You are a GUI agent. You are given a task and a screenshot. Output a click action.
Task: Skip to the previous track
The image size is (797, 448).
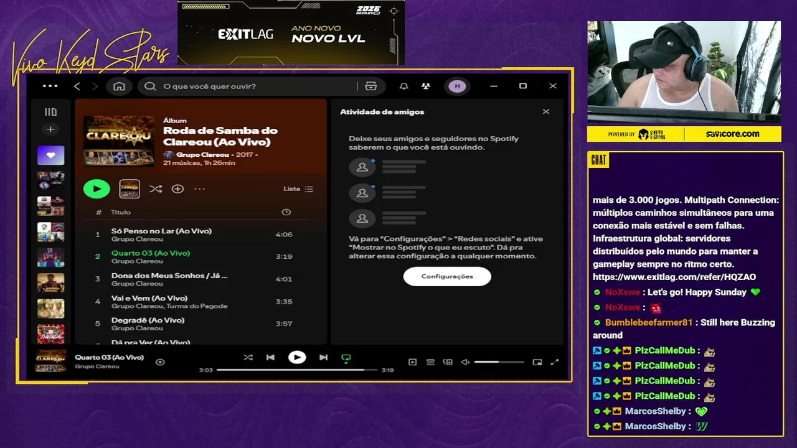point(270,357)
